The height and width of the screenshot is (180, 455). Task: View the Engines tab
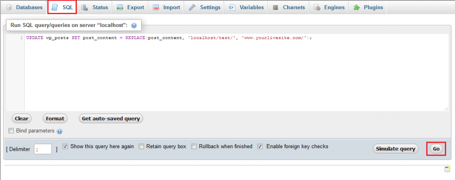tap(329, 8)
